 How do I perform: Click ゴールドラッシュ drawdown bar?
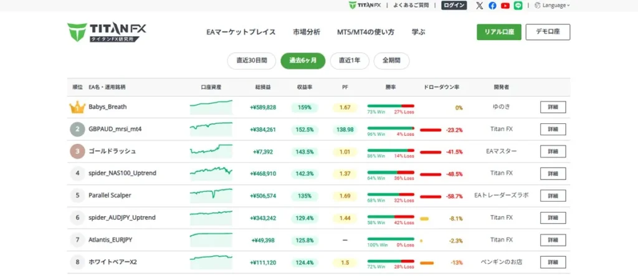coord(431,152)
